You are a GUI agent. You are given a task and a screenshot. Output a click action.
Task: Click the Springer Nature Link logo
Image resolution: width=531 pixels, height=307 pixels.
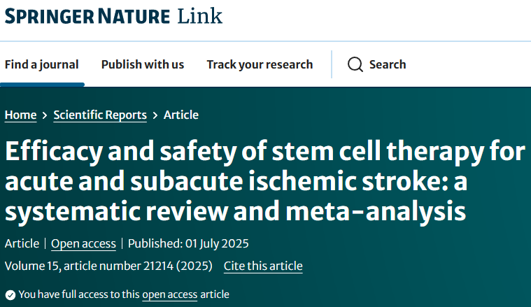click(x=113, y=16)
